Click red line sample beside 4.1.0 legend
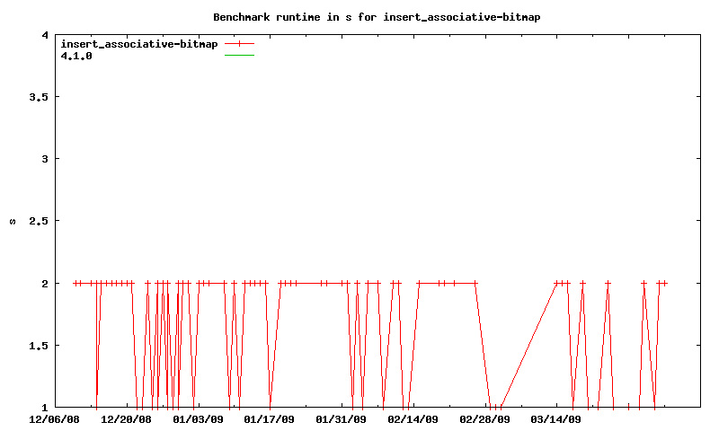Image resolution: width=719 pixels, height=431 pixels. point(240,56)
